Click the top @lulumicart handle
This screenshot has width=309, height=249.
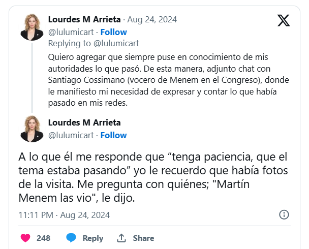point(71,32)
